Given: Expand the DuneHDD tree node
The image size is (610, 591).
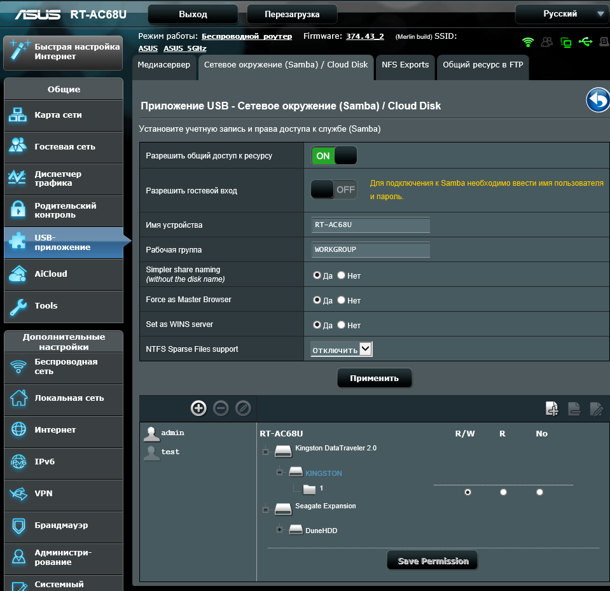Looking at the screenshot, I should pyautogui.click(x=279, y=529).
